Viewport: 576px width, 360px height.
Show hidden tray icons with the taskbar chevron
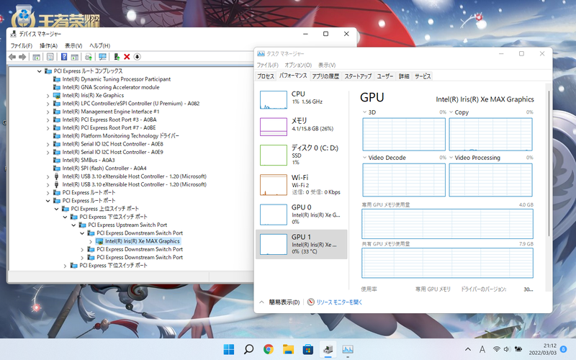pyautogui.click(x=467, y=349)
